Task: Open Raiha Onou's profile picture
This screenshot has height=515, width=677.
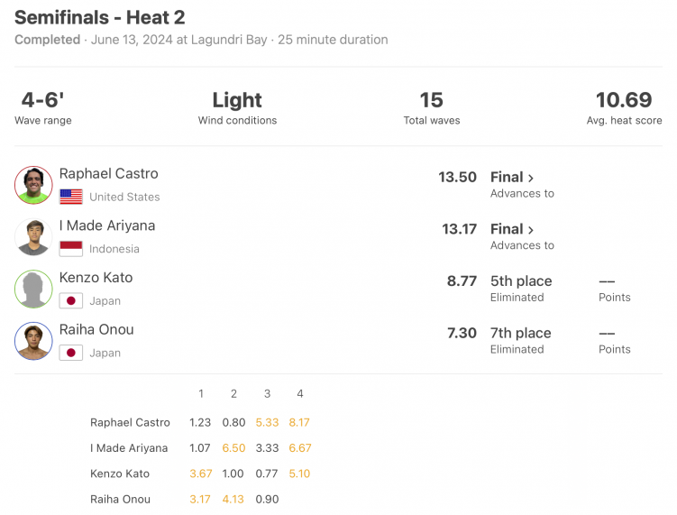Action: (x=33, y=341)
